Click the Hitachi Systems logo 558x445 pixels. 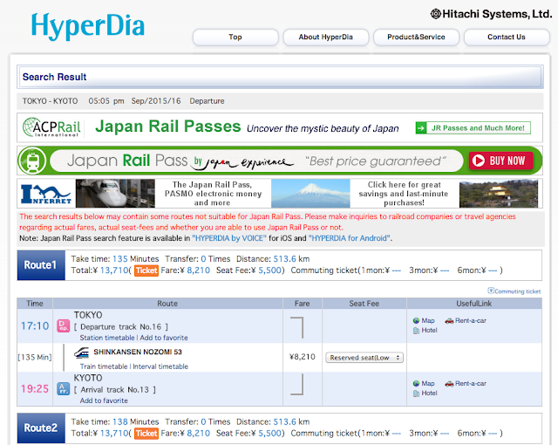pyautogui.click(x=491, y=14)
